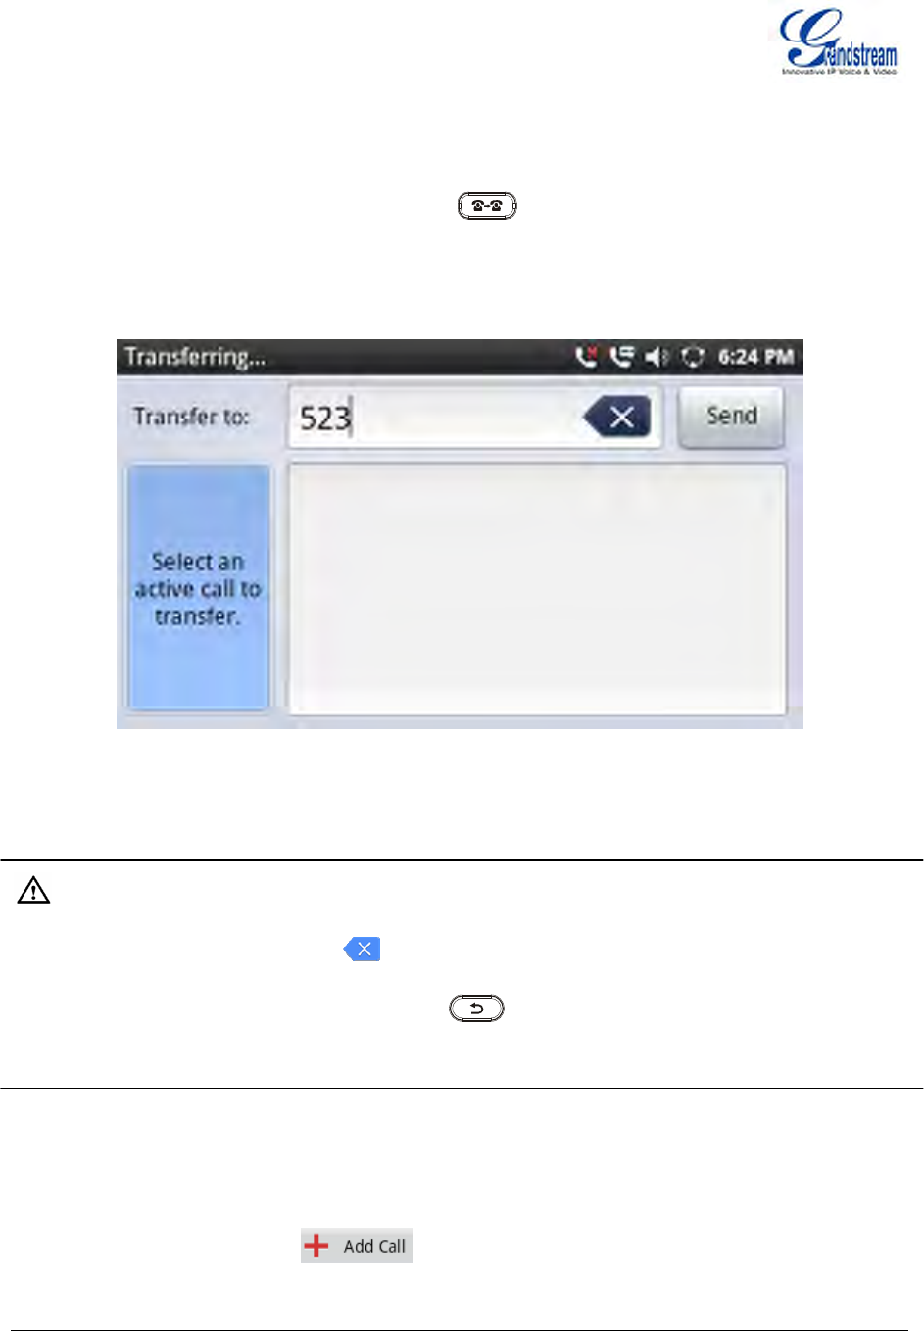The width and height of the screenshot is (924, 1331).
Task: Click the Innovative IP Voice & Video tagline
Action: point(839,72)
